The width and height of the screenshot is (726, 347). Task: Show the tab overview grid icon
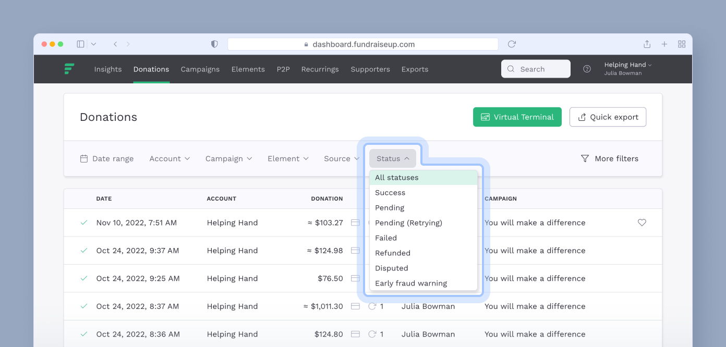(x=682, y=44)
